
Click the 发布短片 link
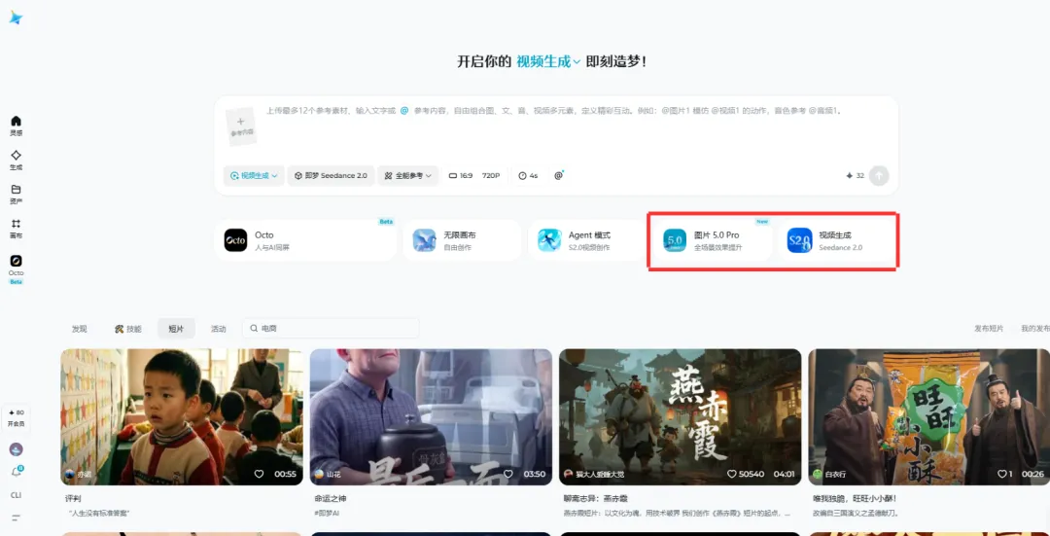989,329
